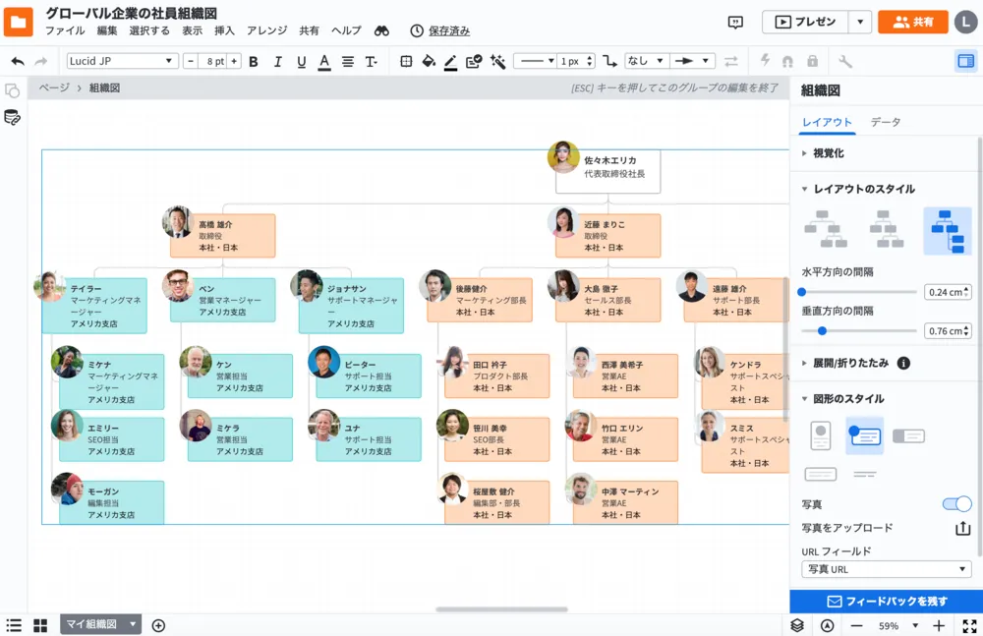Click the fill color bucket icon
Screen dimensions: 983x636
428,61
